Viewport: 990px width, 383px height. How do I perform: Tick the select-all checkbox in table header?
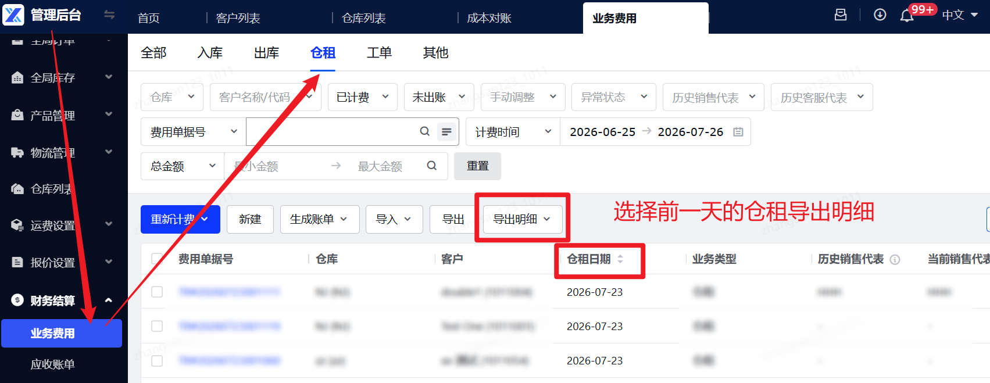coord(157,259)
